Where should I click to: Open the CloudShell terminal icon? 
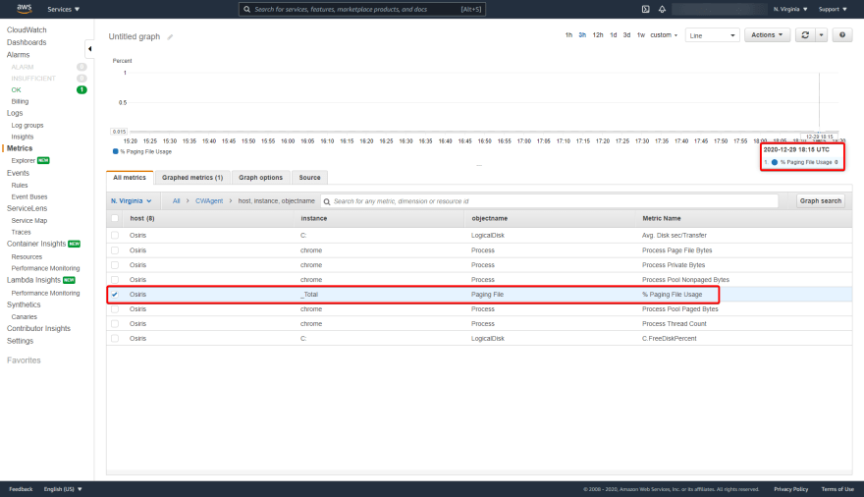tap(646, 9)
